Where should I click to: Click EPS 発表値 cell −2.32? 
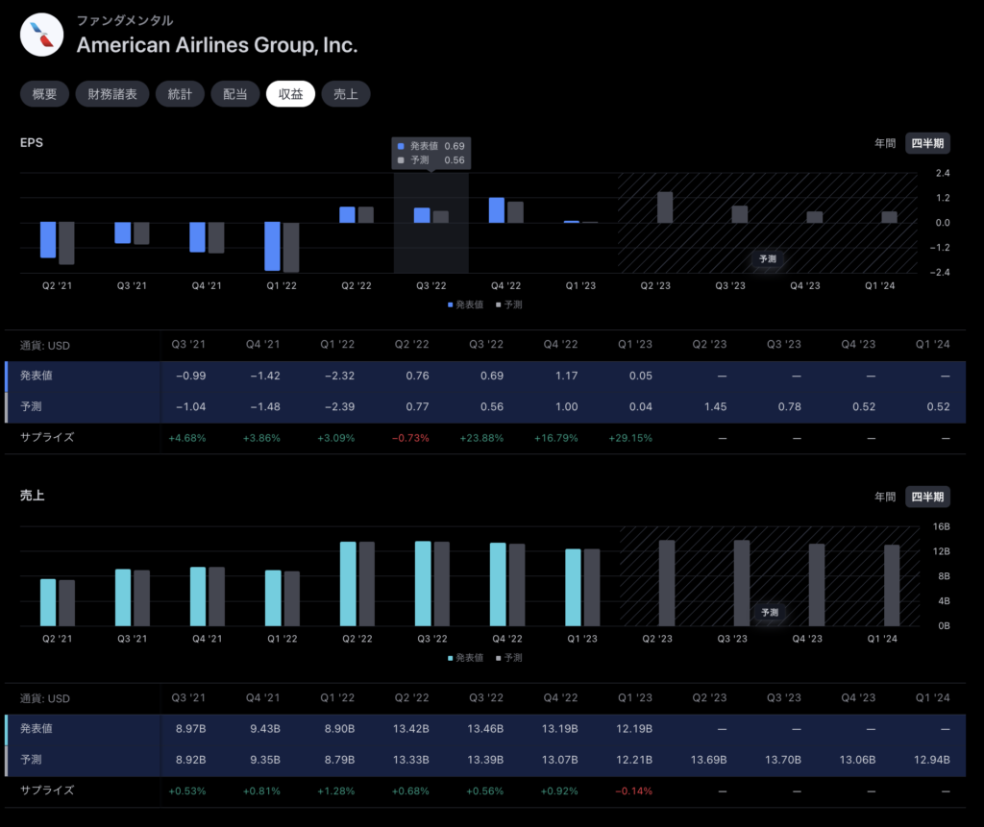click(339, 376)
